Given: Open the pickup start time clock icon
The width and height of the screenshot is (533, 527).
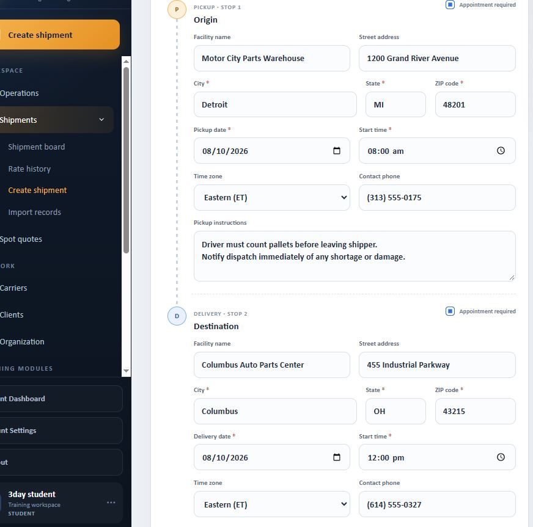Looking at the screenshot, I should pyautogui.click(x=501, y=151).
